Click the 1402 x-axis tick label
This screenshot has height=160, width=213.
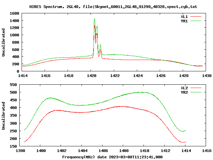(62, 151)
